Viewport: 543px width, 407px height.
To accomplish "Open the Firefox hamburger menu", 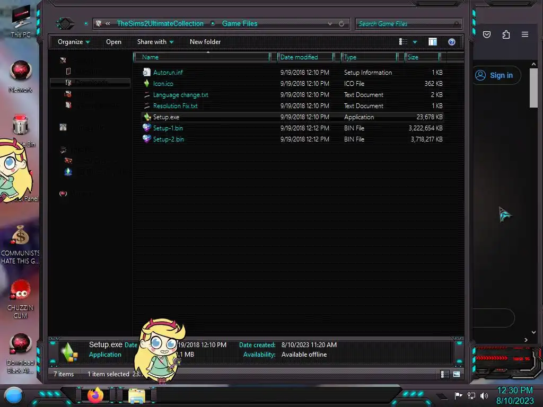I will (x=525, y=34).
